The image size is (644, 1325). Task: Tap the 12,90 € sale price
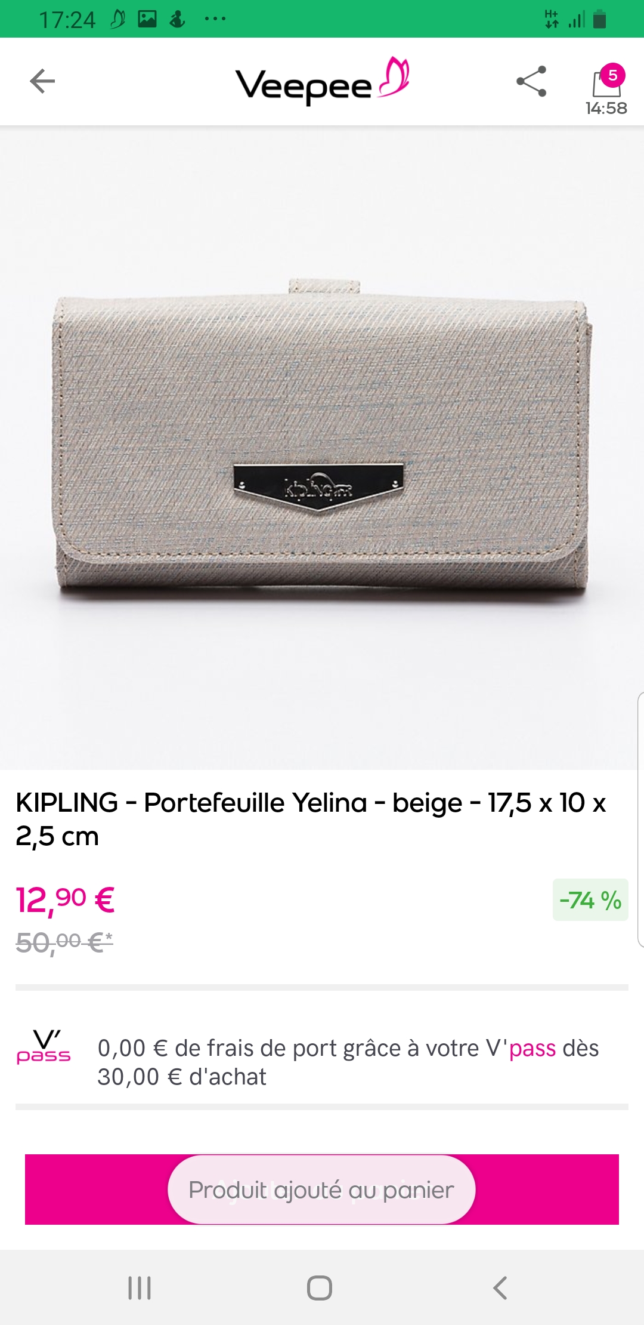tap(65, 900)
